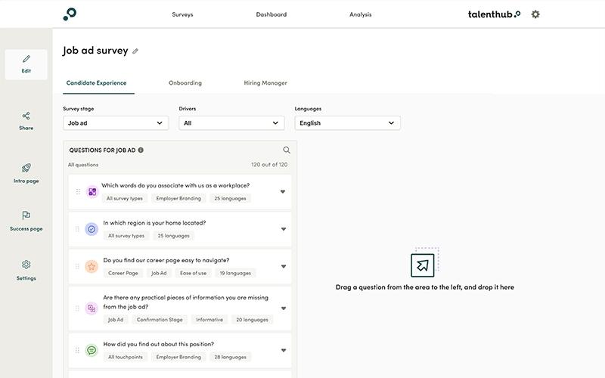Edit the survey title with the pencil icon

135,51
